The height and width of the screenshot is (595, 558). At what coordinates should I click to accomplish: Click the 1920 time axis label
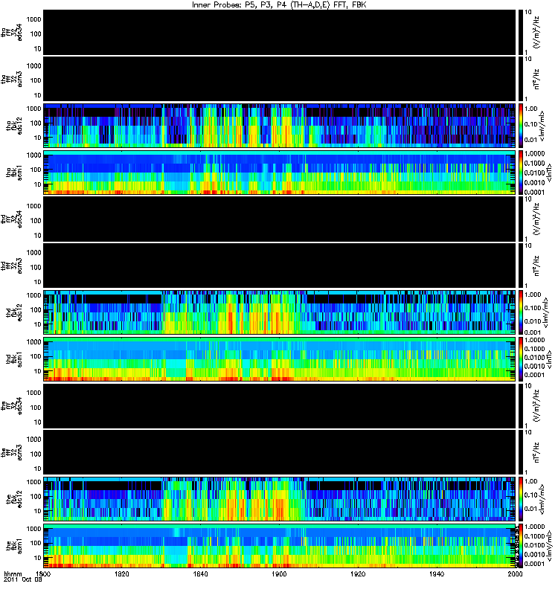358,573
